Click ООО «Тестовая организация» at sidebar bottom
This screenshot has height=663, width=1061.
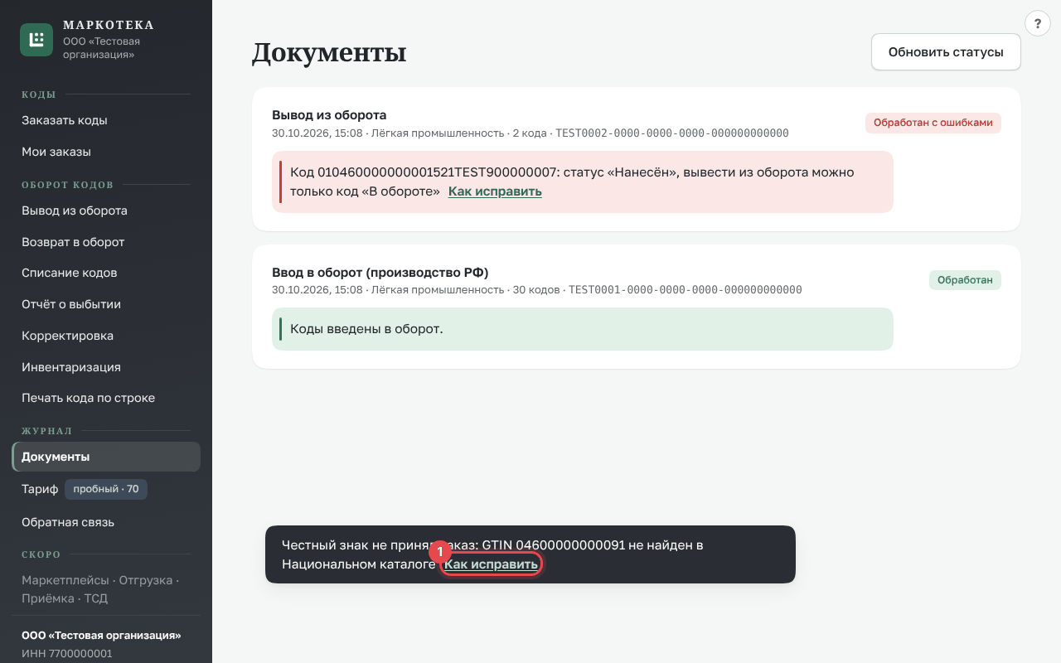(101, 636)
